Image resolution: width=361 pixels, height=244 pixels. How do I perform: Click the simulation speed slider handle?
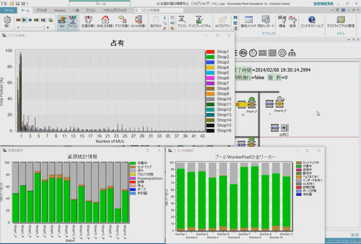pyautogui.click(x=44, y=27)
